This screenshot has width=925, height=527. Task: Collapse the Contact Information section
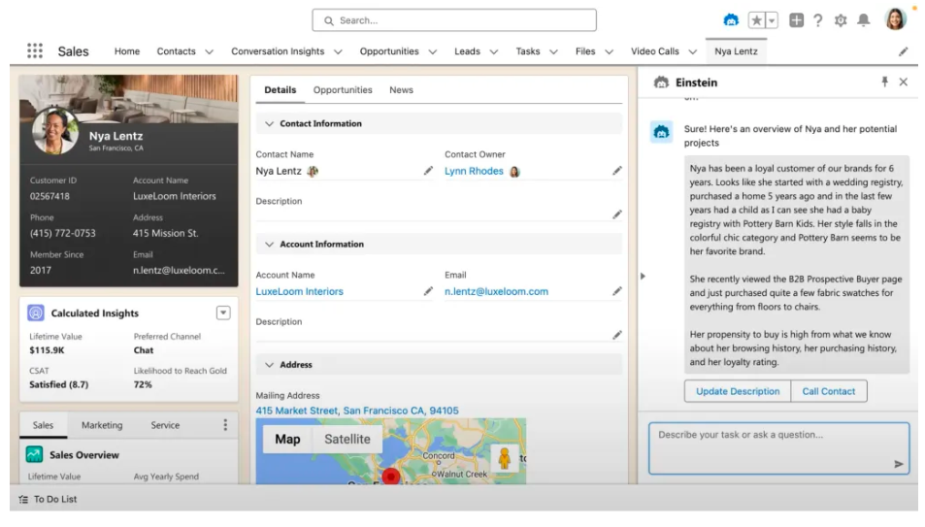pyautogui.click(x=269, y=124)
